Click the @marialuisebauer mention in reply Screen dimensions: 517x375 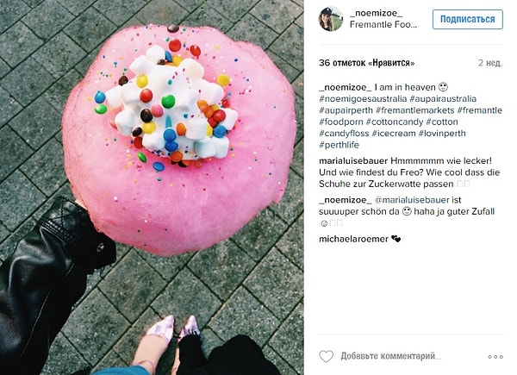(412, 200)
